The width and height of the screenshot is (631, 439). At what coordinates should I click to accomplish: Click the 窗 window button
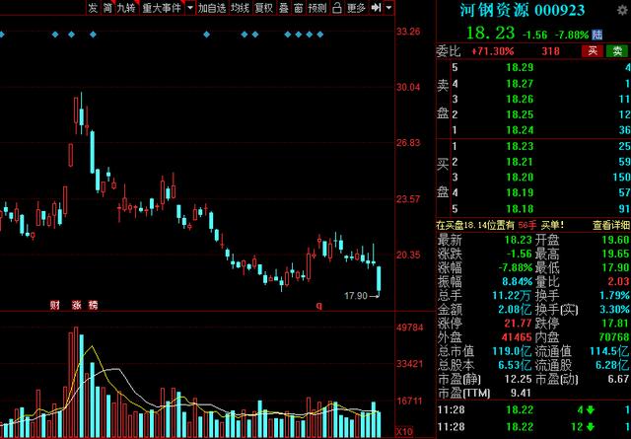pos(298,8)
